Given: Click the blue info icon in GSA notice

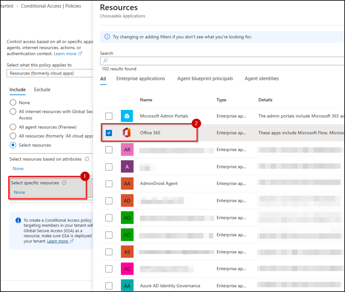Looking at the screenshot, I should [x=18, y=220].
